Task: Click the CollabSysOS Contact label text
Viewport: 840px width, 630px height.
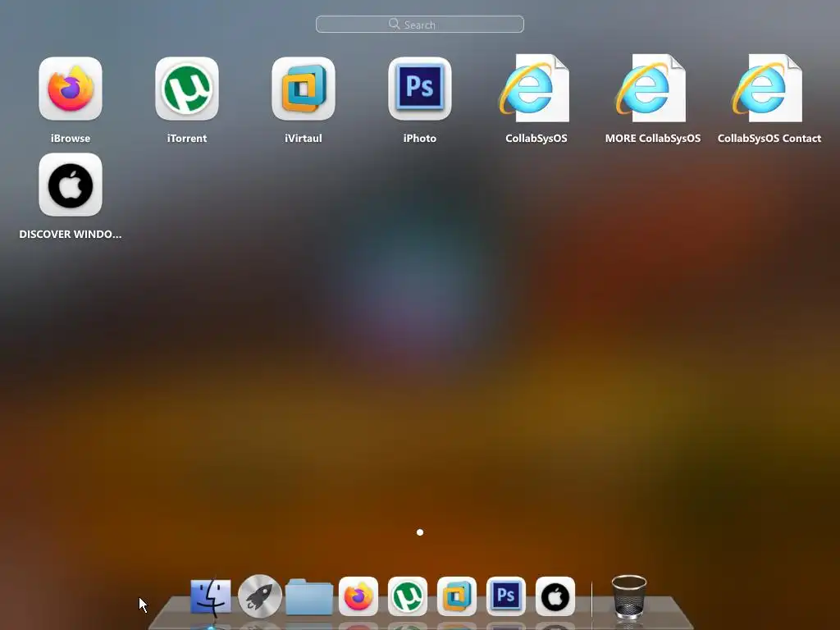Action: pos(769,138)
